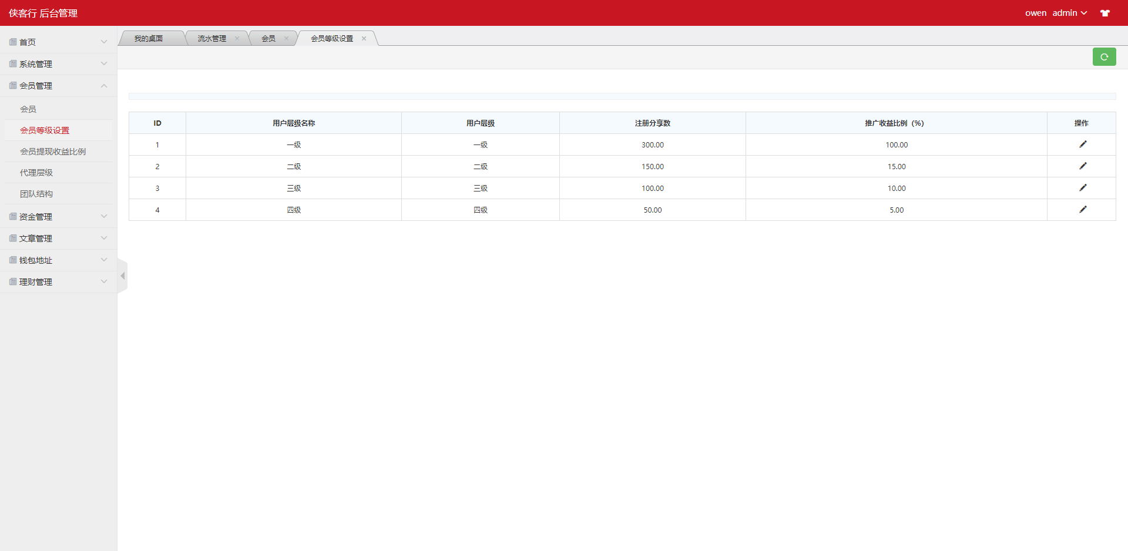Screen dimensions: 1128x551
Task: Click the 钱包地址 menu list icon
Action: click(13, 260)
